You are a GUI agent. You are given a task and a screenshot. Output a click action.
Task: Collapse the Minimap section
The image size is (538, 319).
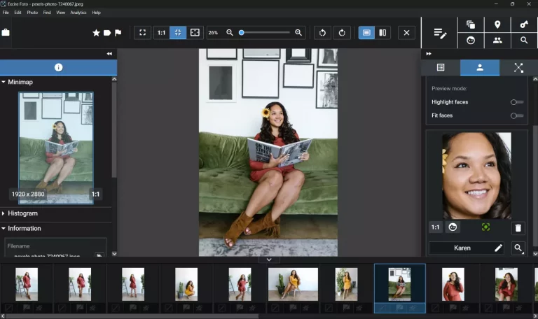(x=20, y=82)
